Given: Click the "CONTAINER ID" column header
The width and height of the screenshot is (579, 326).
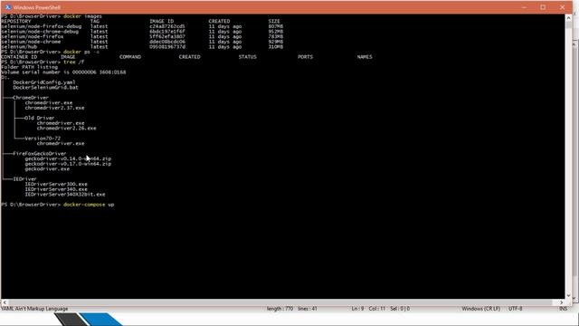Looking at the screenshot, I should 19,57.
